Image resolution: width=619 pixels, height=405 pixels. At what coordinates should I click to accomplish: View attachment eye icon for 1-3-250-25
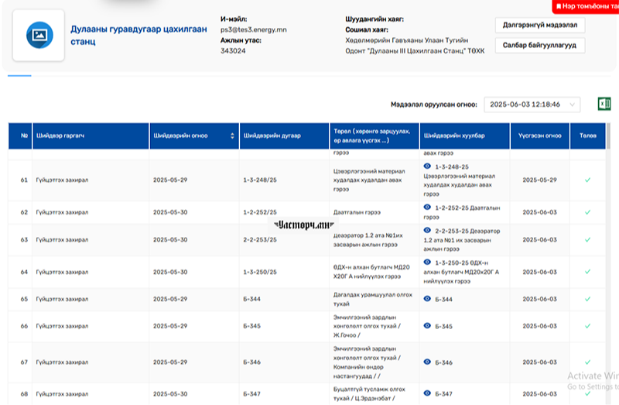[427, 262]
